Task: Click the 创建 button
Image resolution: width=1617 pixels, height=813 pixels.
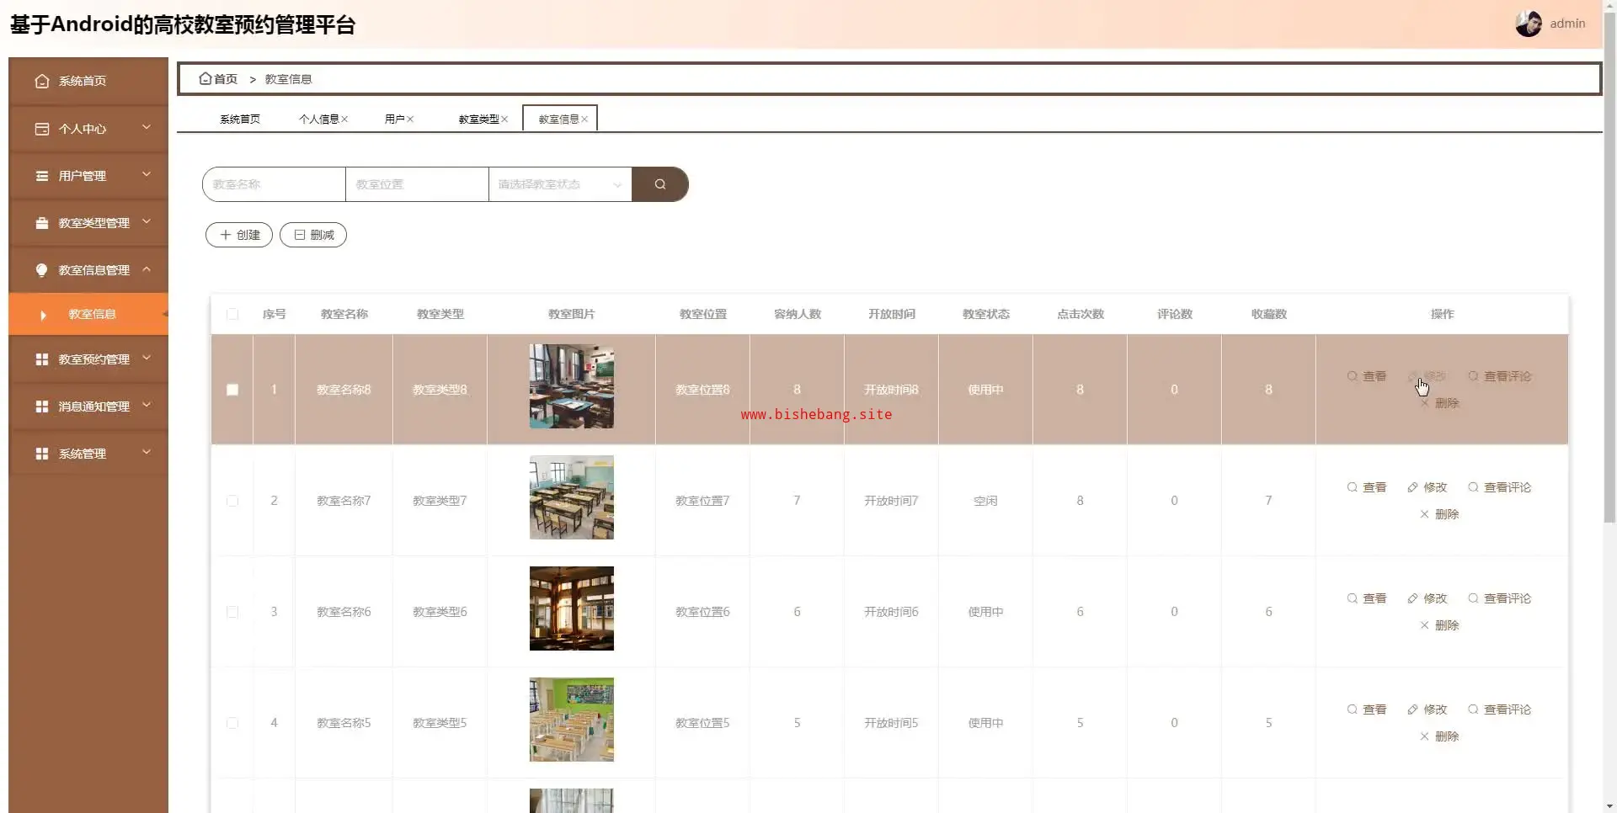Action: click(x=239, y=235)
